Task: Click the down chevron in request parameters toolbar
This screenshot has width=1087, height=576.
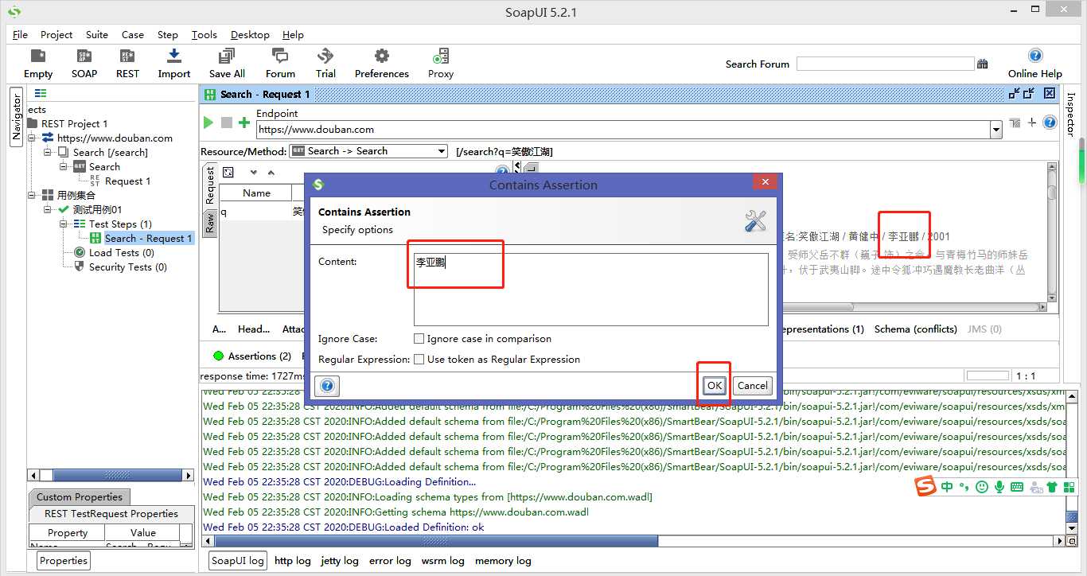Action: 254,172
